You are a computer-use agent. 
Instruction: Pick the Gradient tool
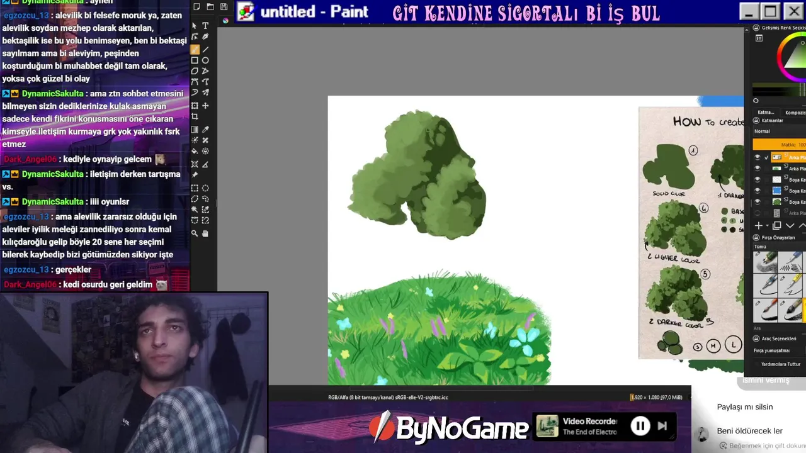195,130
